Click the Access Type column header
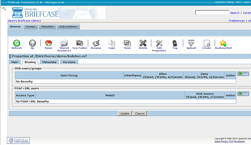This screenshot has height=145, width=251. coord(25,95)
